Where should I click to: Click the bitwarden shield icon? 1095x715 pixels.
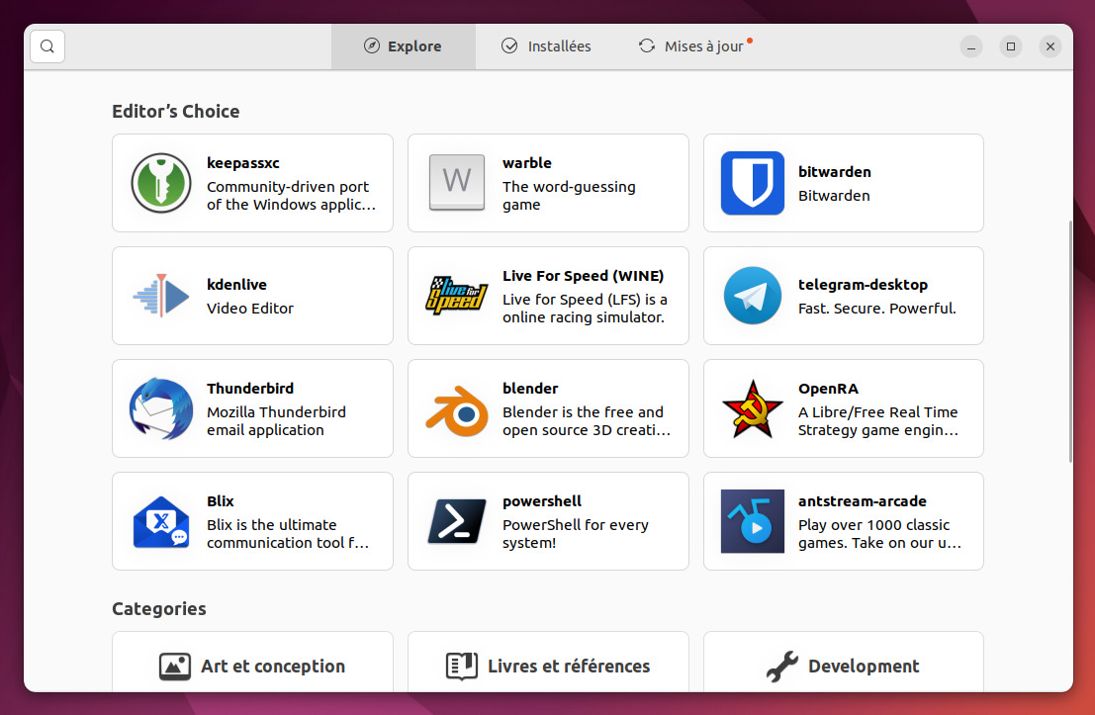click(x=752, y=183)
